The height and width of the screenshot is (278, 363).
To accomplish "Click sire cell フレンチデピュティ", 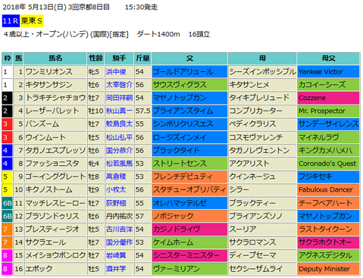I will (189, 176).
